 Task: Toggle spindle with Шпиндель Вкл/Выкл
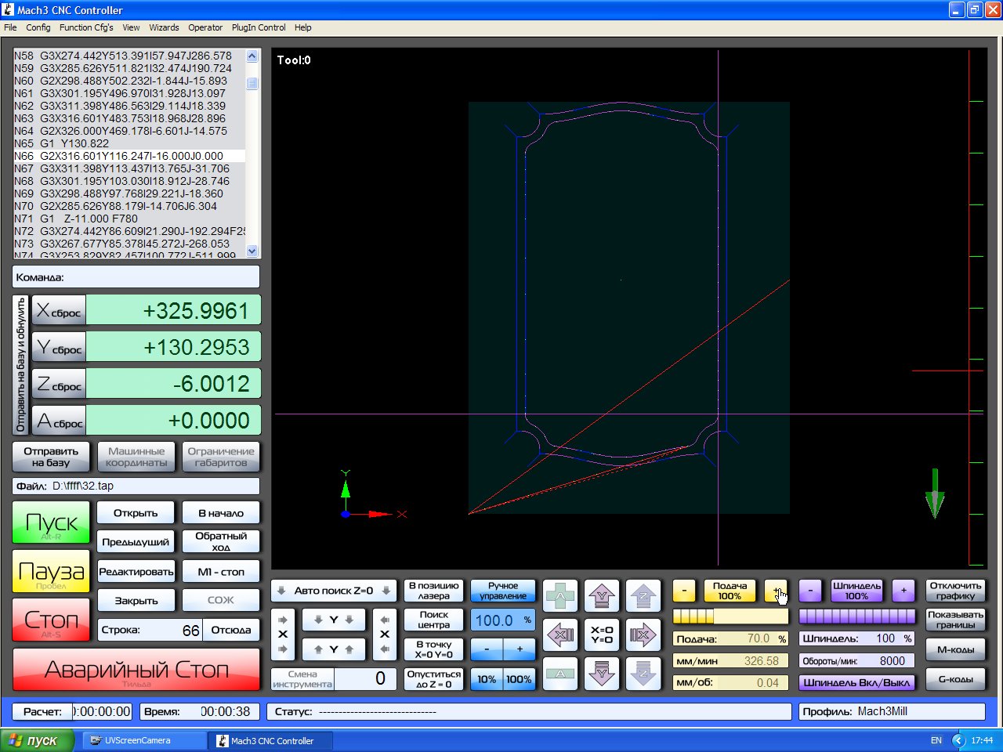coord(856,682)
